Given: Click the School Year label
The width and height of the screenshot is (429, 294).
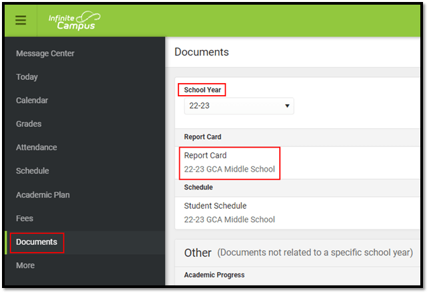Looking at the screenshot, I should point(203,90).
